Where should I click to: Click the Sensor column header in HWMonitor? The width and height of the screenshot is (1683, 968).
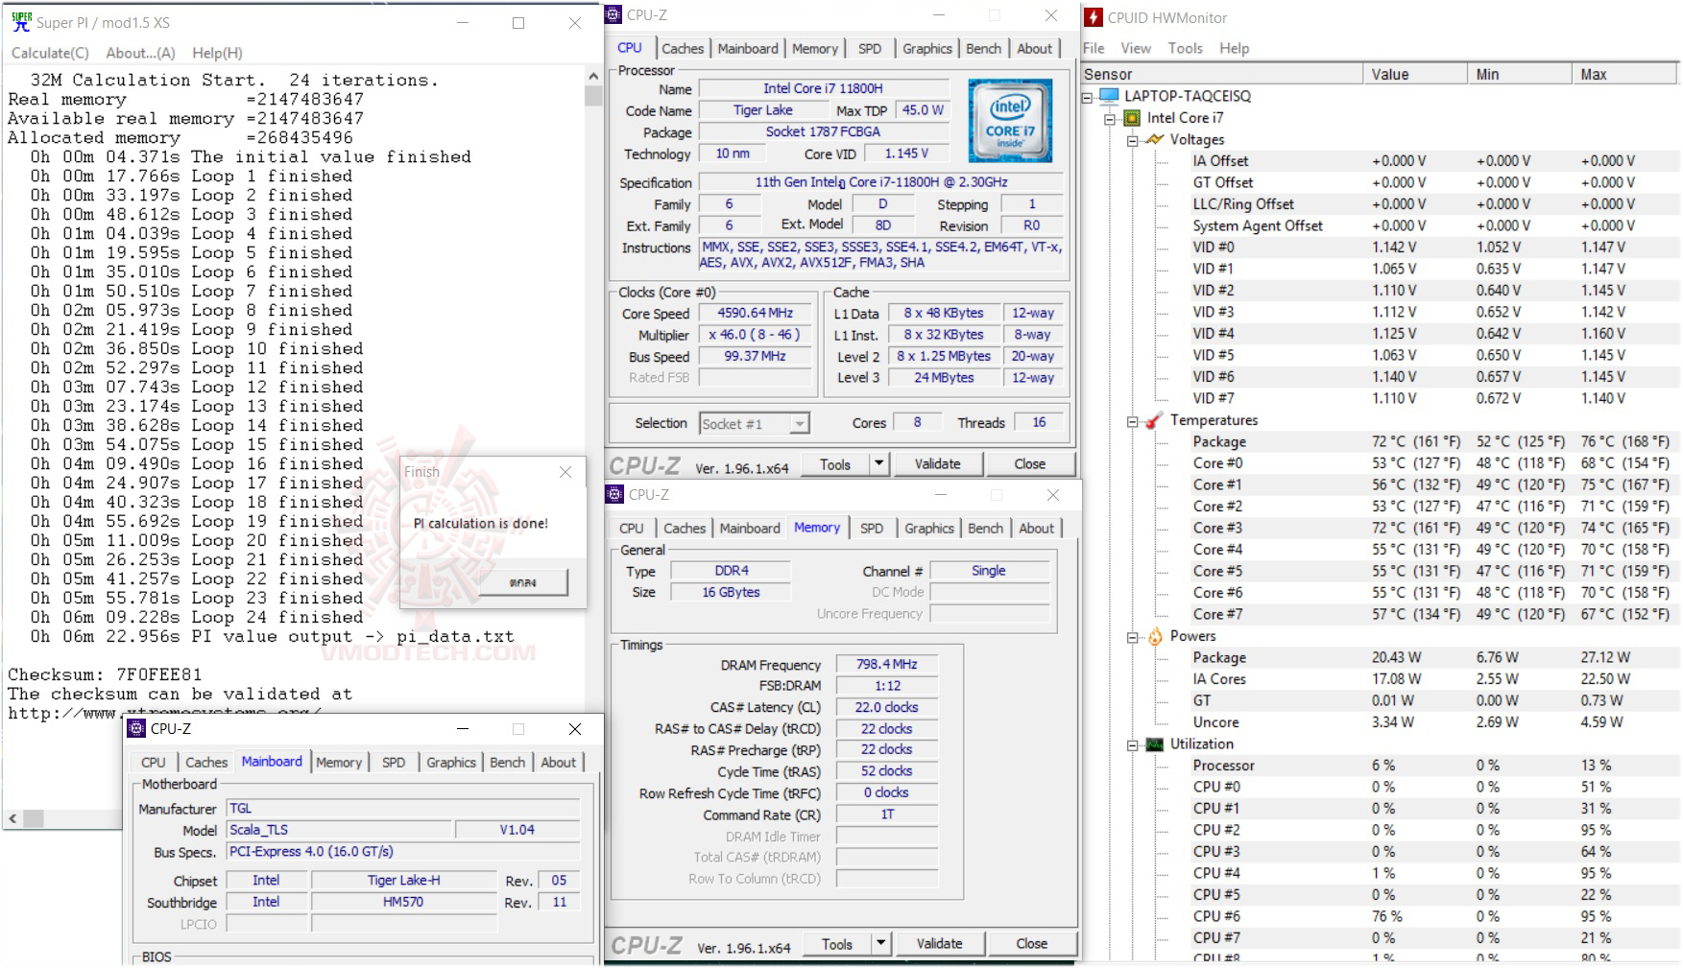point(1222,74)
